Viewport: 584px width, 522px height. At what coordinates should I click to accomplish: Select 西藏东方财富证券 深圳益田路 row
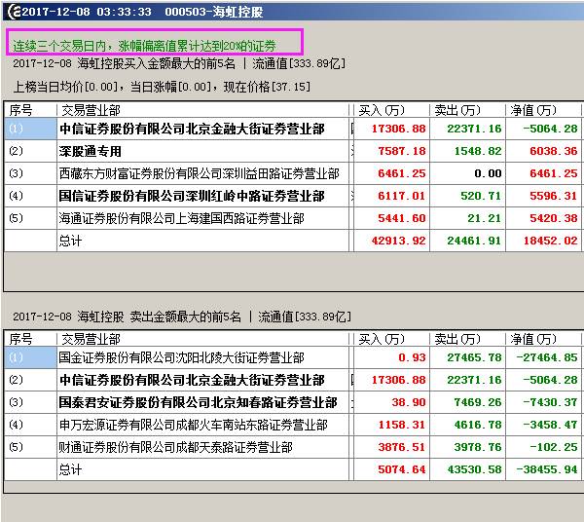199,173
